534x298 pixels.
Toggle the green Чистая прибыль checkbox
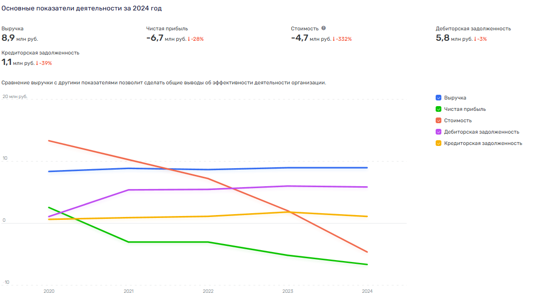[439, 109]
